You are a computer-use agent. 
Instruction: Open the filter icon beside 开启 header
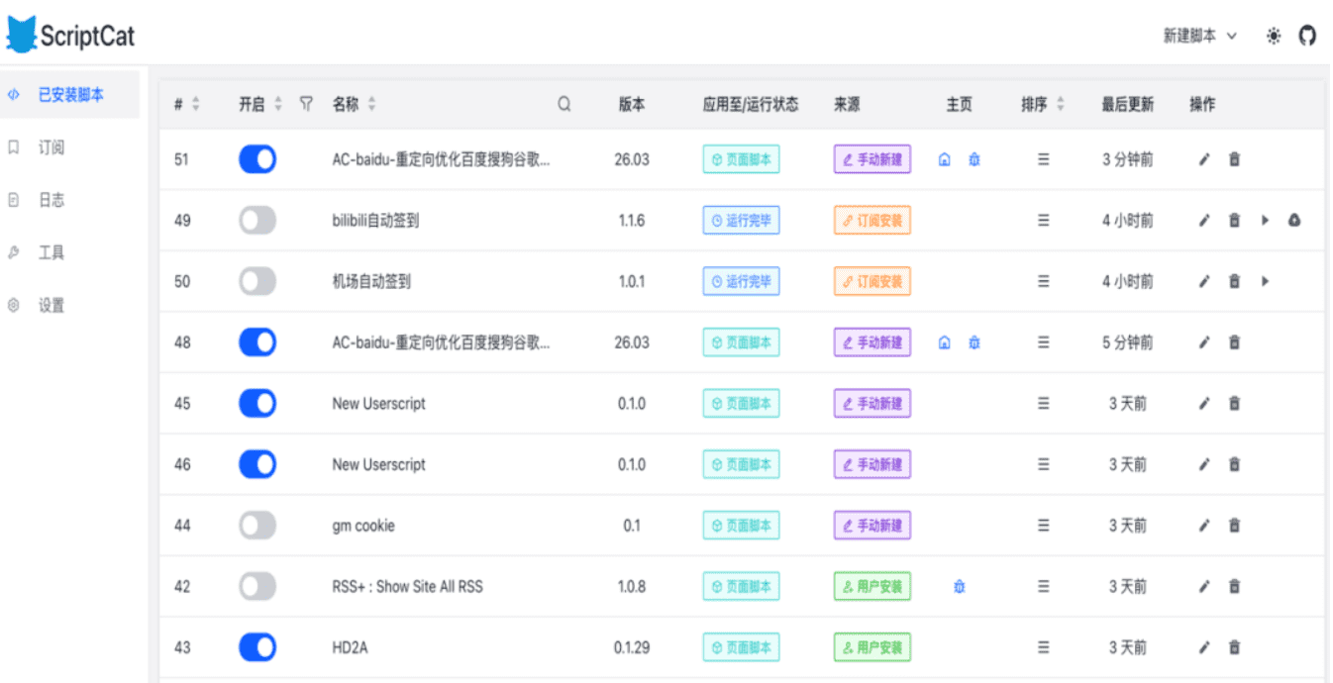306,104
